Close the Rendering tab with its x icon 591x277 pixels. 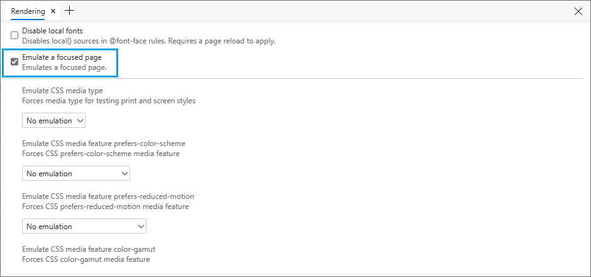pos(53,11)
